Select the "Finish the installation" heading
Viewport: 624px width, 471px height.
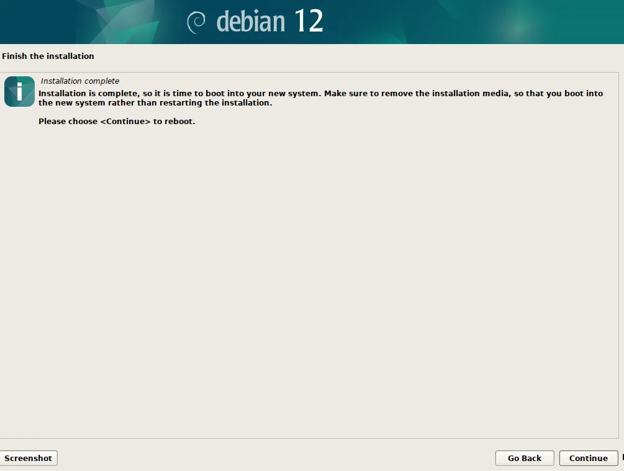[x=48, y=56]
